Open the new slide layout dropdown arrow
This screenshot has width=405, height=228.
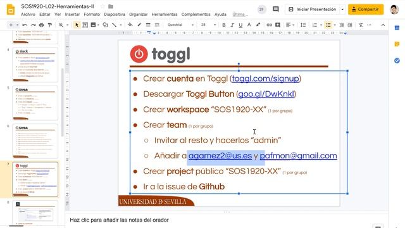click(x=17, y=25)
